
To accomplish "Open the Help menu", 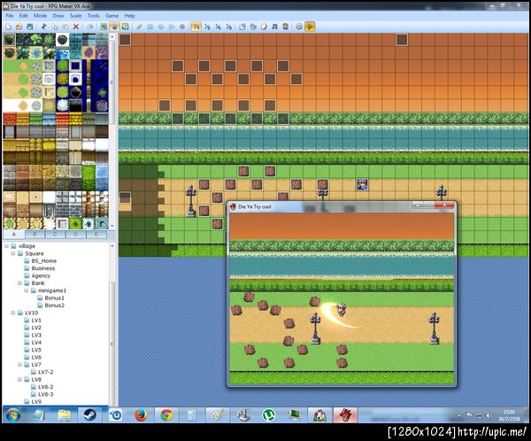I will [129, 16].
